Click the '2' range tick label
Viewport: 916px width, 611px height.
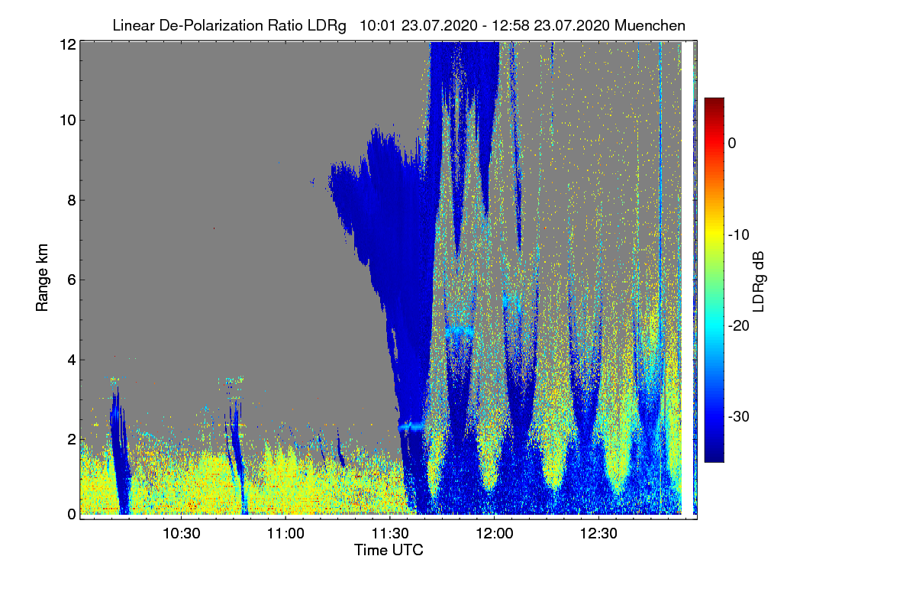(71, 438)
